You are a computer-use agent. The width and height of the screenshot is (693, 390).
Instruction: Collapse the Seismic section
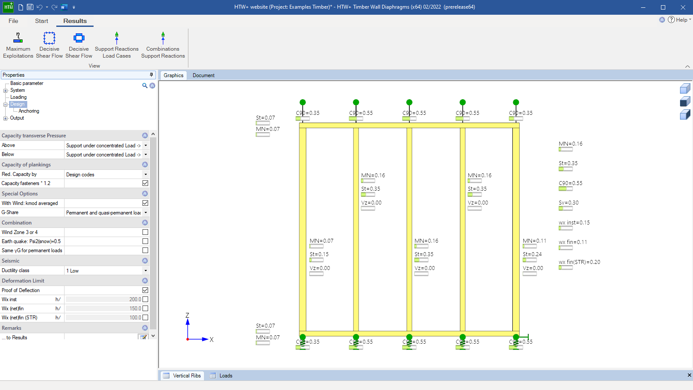145,261
